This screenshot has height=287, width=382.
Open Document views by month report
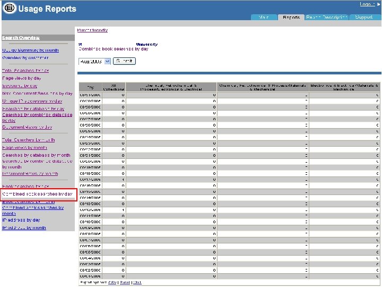pos(30,173)
